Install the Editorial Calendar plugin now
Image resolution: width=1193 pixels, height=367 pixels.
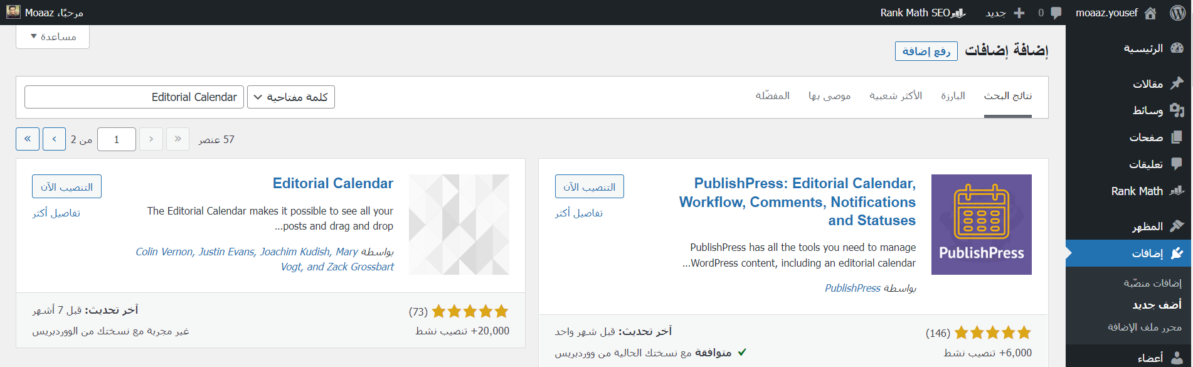point(66,187)
